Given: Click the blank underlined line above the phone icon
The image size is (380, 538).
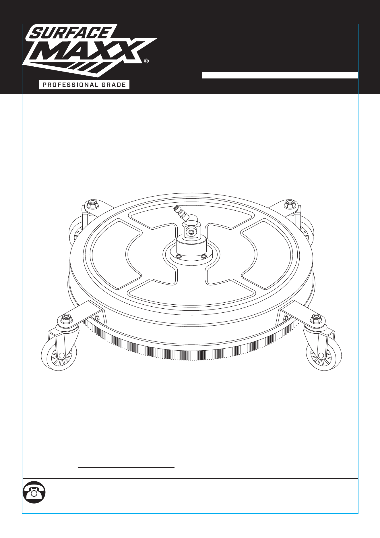Looking at the screenshot, I should coord(126,468).
